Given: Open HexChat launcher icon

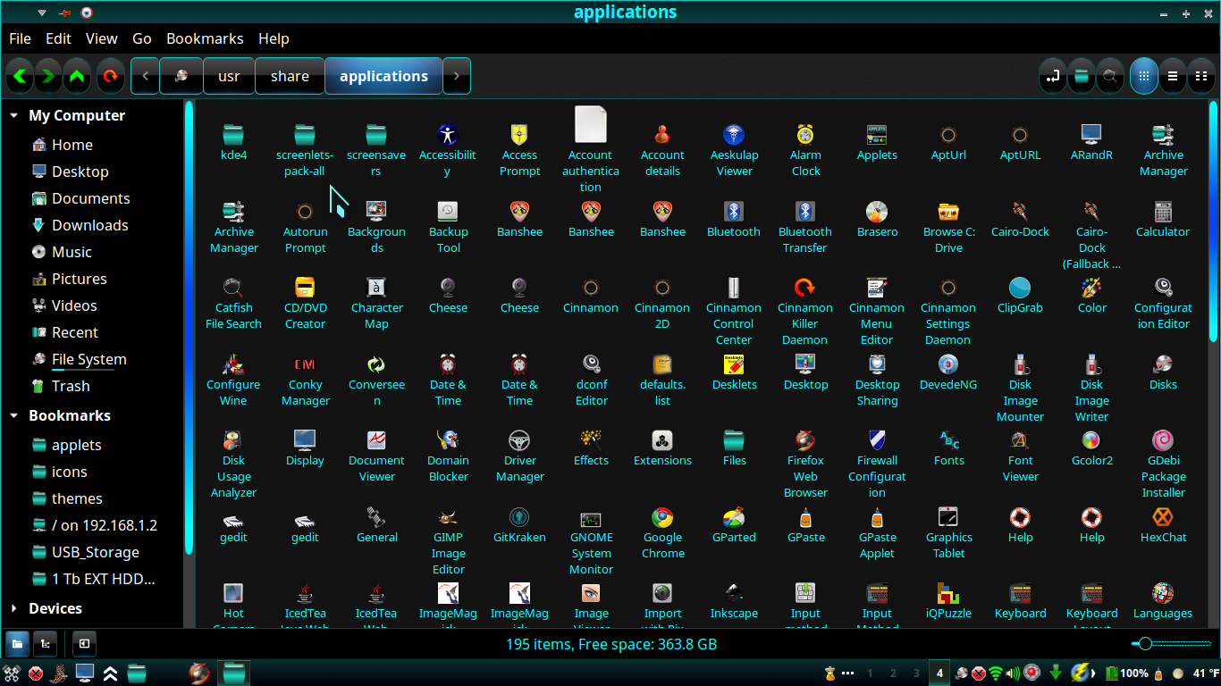Looking at the screenshot, I should tap(1163, 516).
